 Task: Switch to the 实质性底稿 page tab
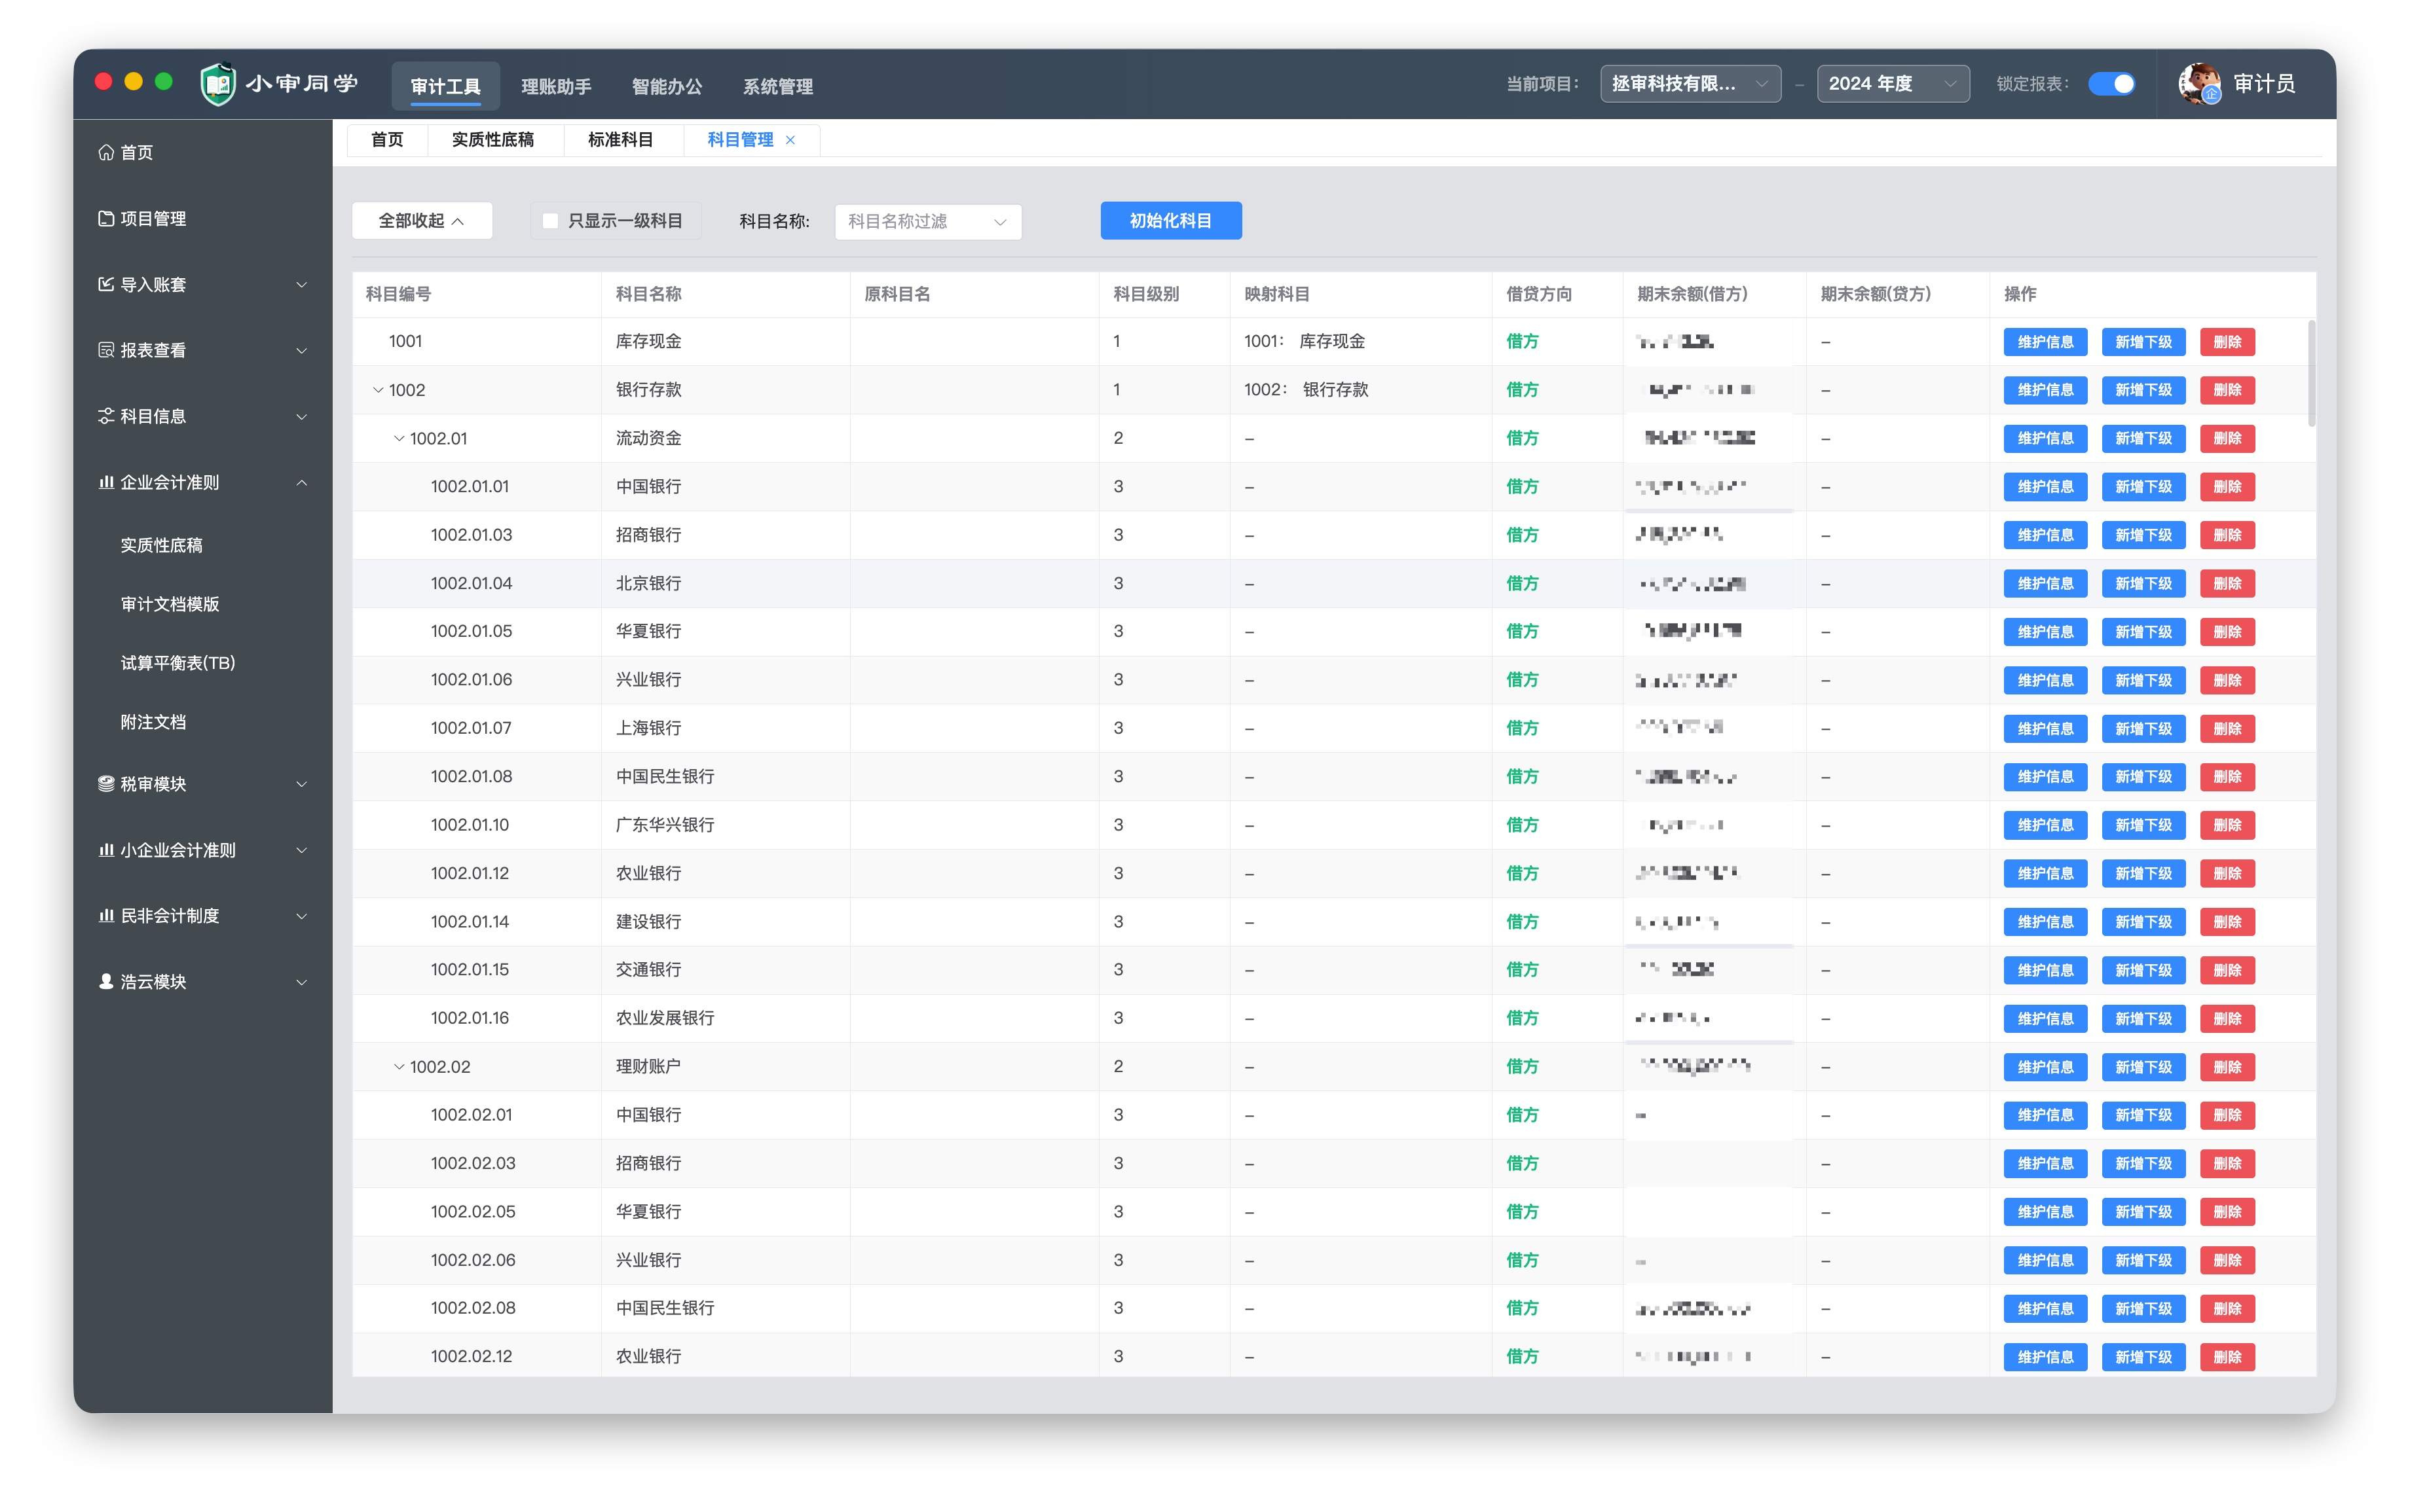coord(492,140)
